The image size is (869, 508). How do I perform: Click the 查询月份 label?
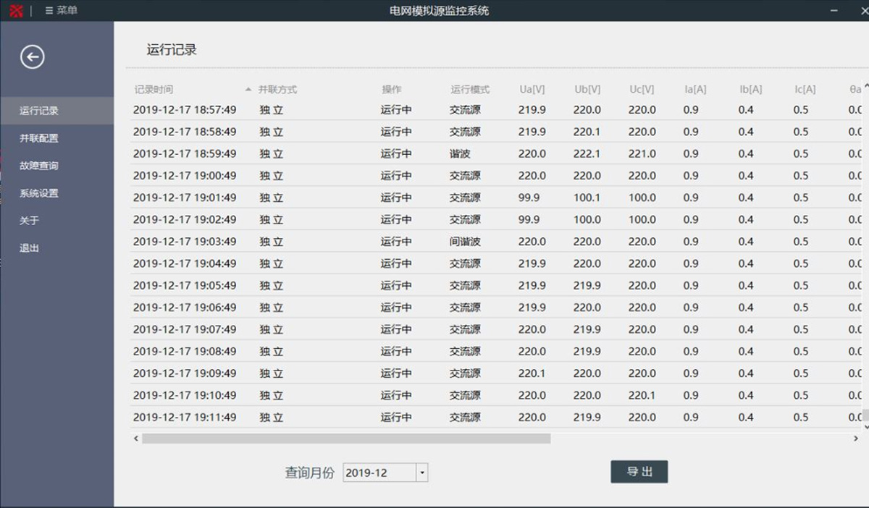(x=310, y=473)
